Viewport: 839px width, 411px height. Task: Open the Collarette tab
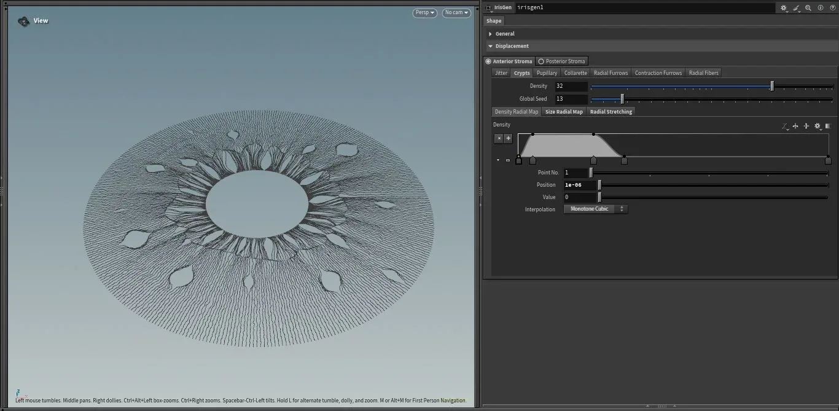(x=576, y=73)
